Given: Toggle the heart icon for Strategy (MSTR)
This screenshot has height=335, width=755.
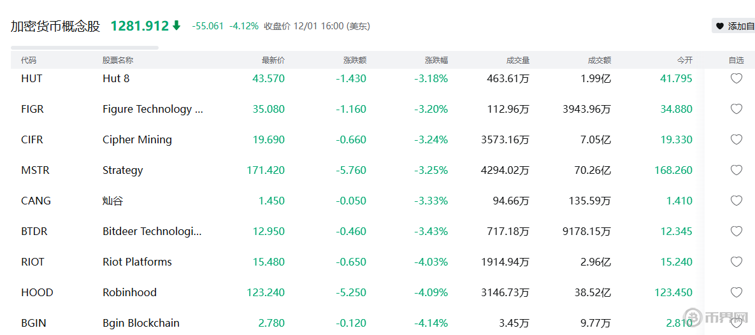Looking at the screenshot, I should (736, 171).
